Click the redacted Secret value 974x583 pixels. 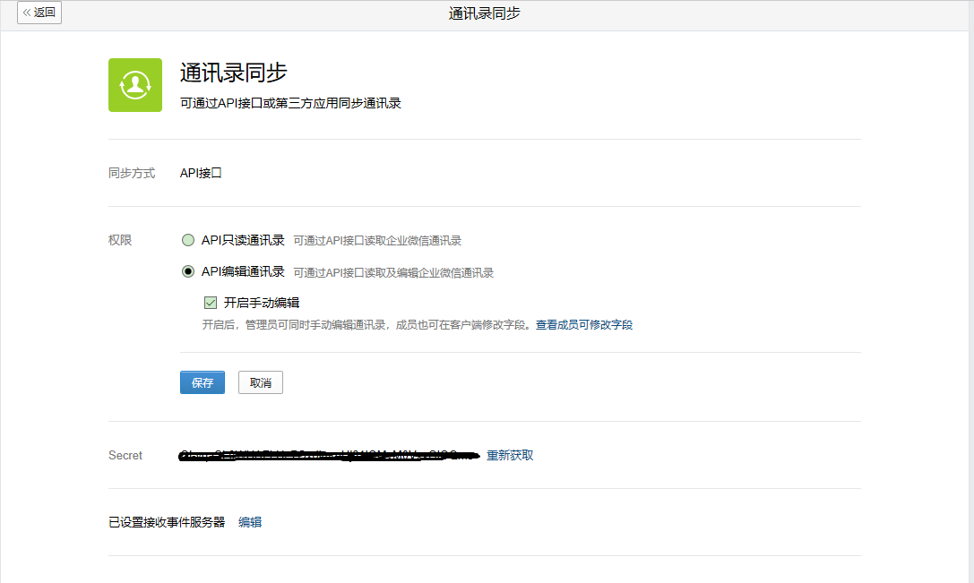tap(329, 456)
